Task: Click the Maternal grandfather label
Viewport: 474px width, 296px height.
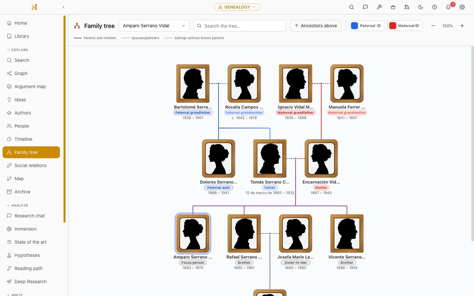Action: click(x=296, y=112)
